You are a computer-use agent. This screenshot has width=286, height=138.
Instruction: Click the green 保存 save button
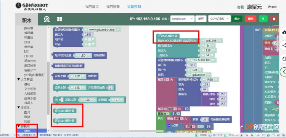237,19
